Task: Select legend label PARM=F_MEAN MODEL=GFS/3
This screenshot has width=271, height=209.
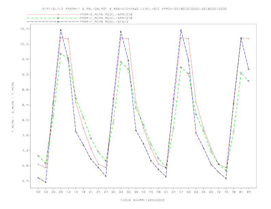Action: tap(104, 22)
